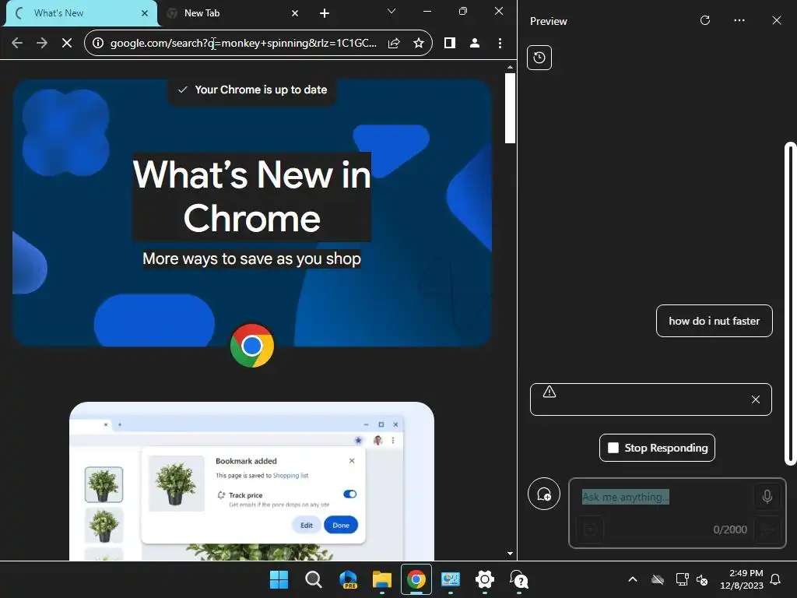Viewport: 797px width, 598px height.
Task: Start a new topic in the chat
Action: point(544,494)
